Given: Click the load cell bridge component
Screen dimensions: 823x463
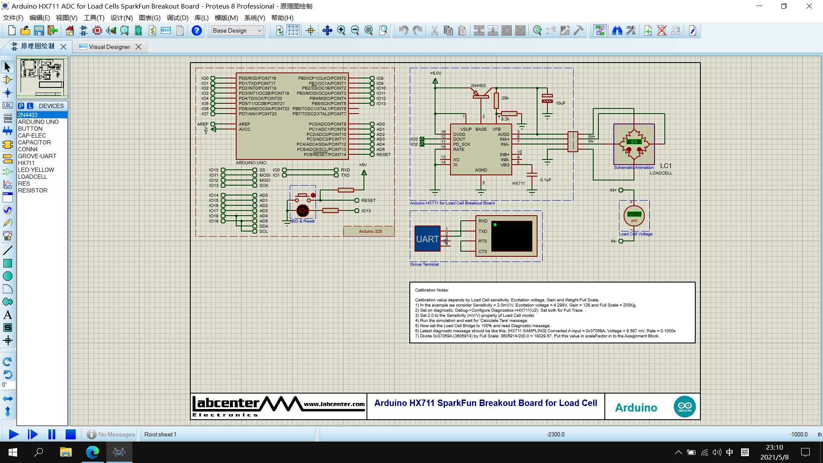Looking at the screenshot, I should pos(634,144).
